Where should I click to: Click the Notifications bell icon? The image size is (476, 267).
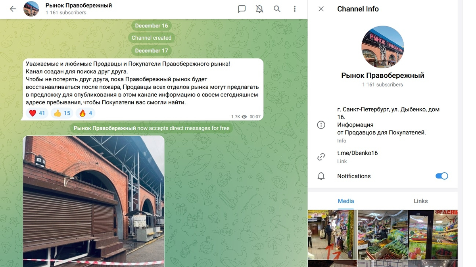pyautogui.click(x=321, y=176)
